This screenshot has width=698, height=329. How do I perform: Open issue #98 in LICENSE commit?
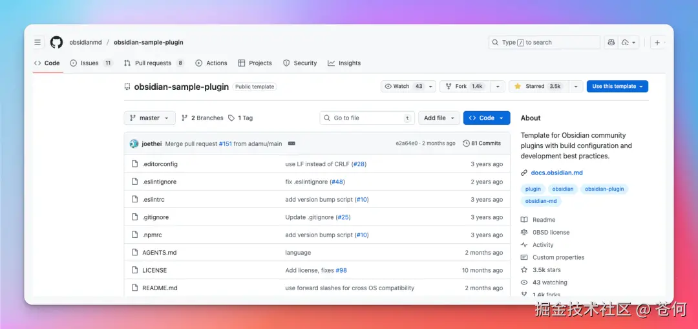(x=341, y=270)
